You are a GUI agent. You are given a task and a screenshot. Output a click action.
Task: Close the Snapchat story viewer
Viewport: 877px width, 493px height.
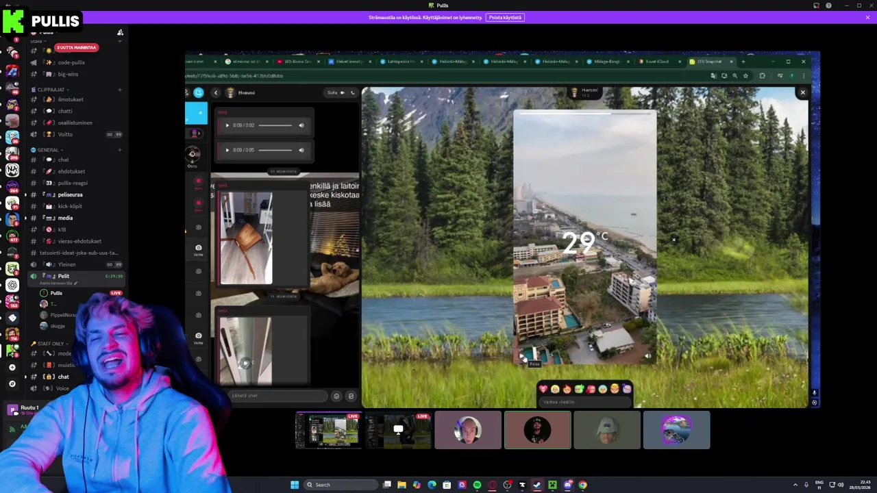click(802, 92)
